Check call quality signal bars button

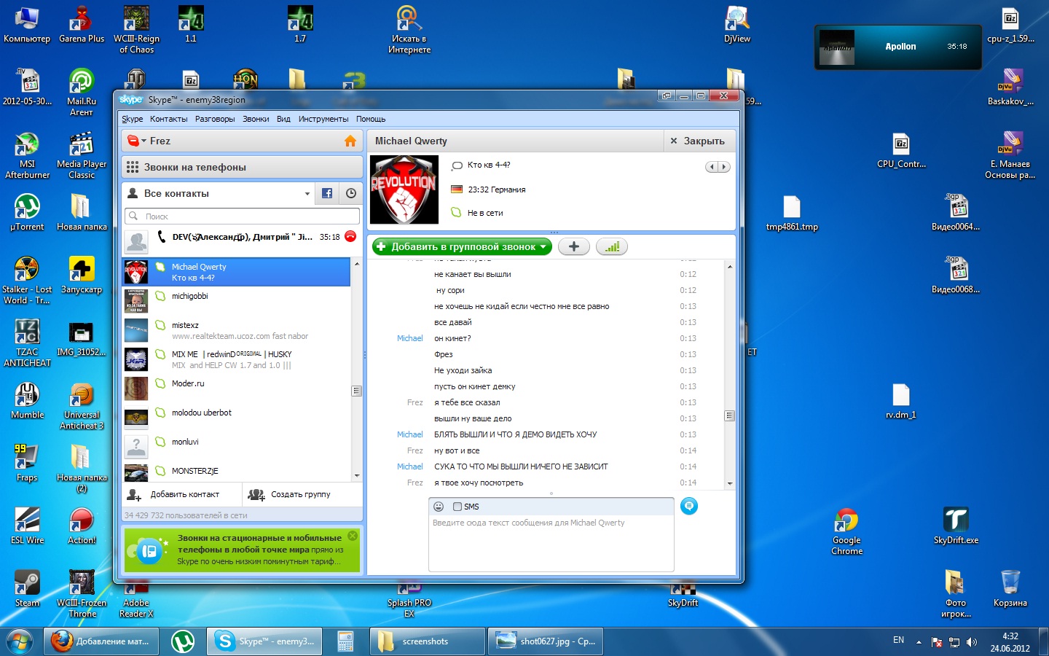pos(612,246)
